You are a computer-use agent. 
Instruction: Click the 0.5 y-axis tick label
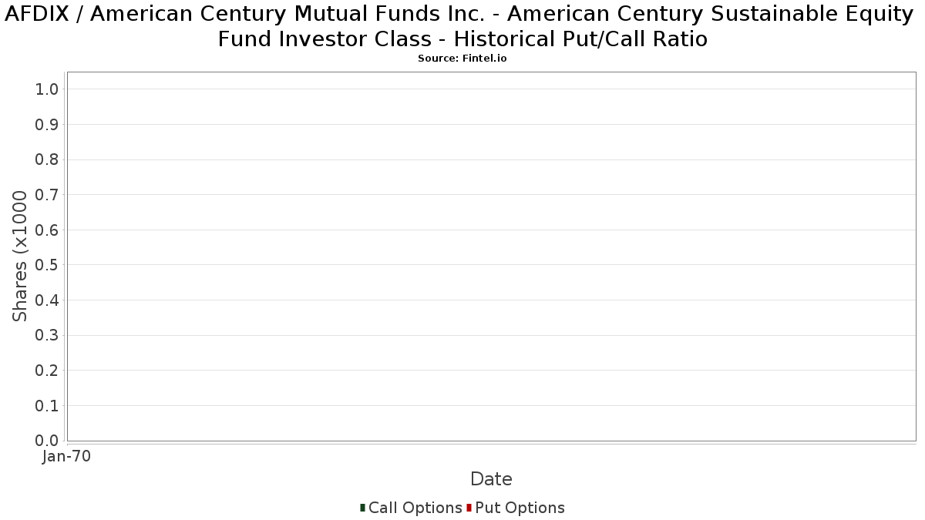(47, 265)
